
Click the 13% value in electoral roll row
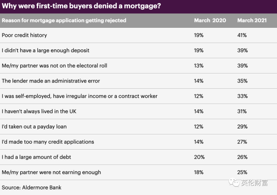pos(199,66)
